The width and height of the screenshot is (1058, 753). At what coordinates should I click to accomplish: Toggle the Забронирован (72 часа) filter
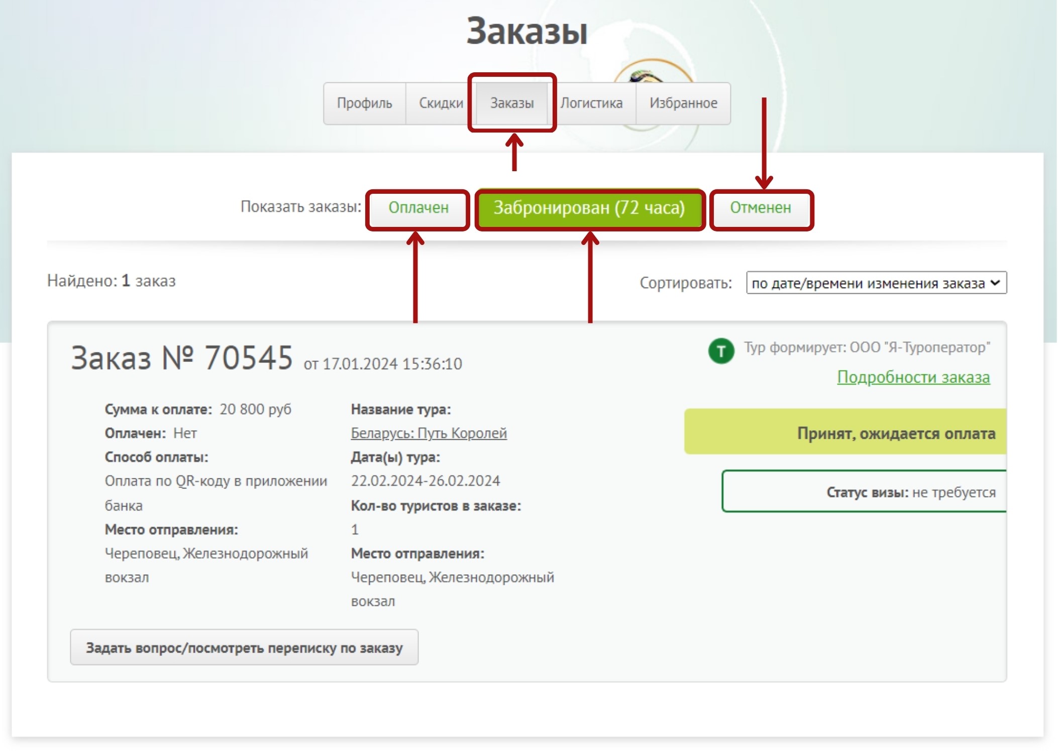point(589,208)
